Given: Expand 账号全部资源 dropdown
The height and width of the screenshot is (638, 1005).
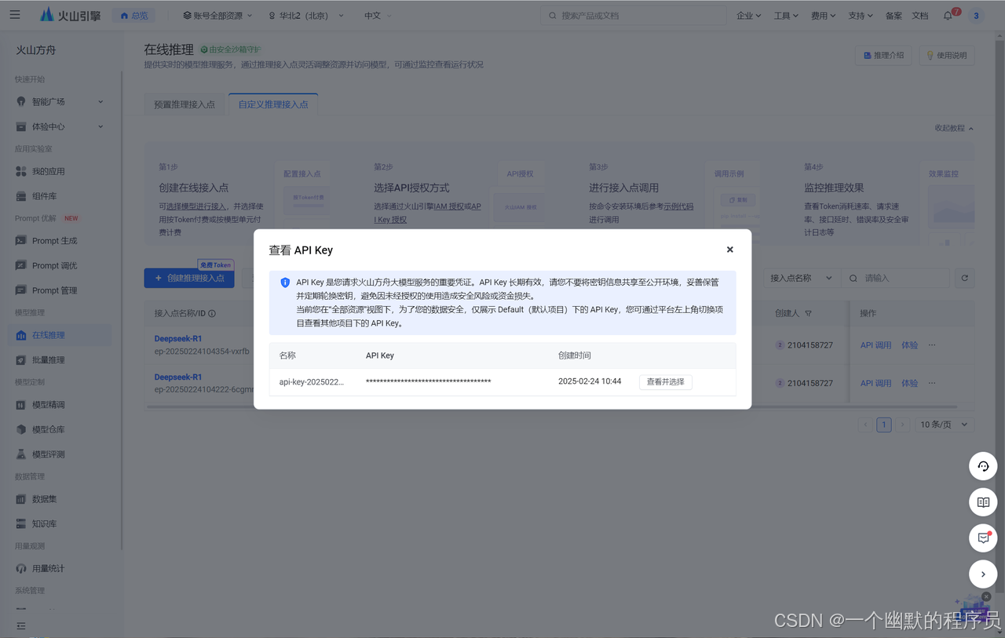Looking at the screenshot, I should coord(217,16).
